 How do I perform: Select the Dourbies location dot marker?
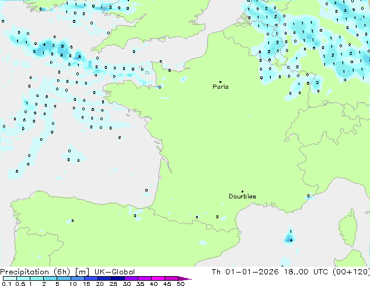(242, 191)
